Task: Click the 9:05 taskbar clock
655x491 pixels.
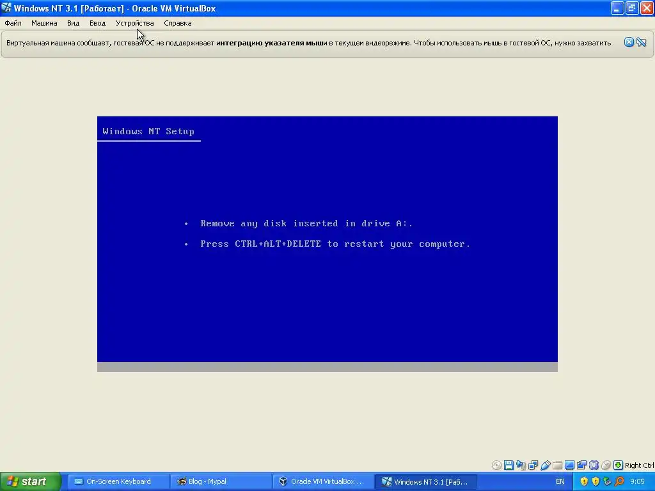Action: (638, 481)
